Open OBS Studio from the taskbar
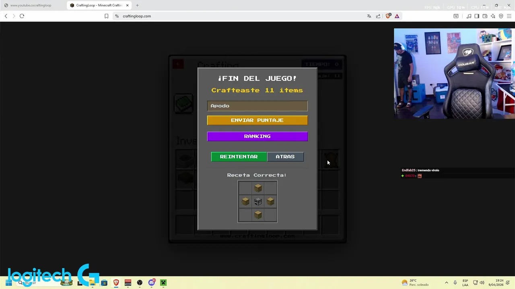This screenshot has height=289, width=515. [140, 283]
